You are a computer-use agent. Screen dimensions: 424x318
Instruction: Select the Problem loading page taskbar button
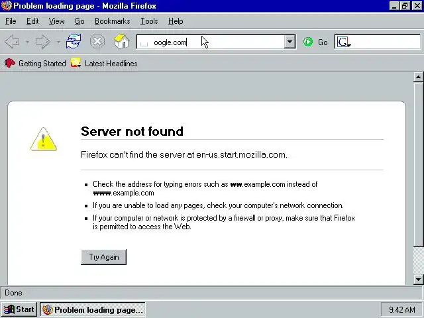coord(93,309)
